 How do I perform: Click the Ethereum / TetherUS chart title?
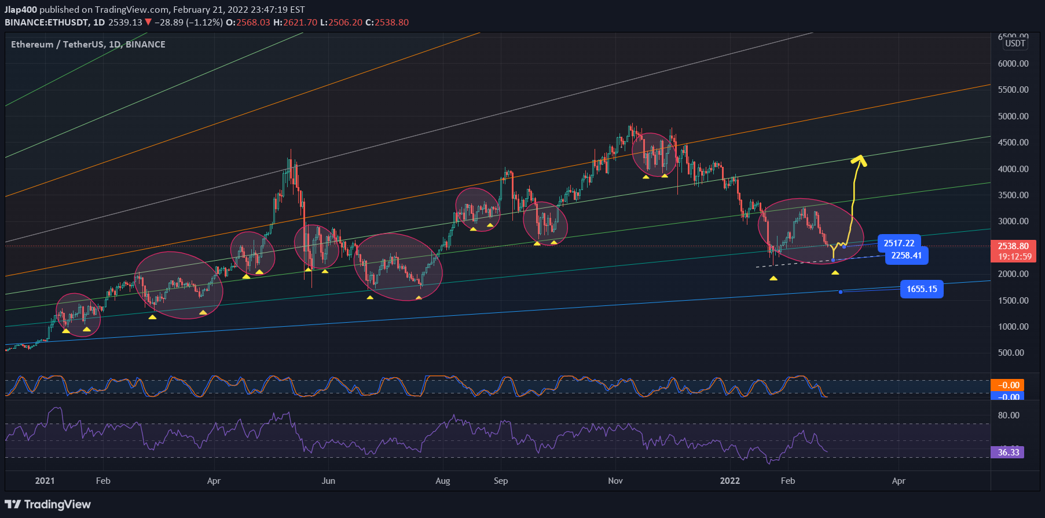point(88,44)
